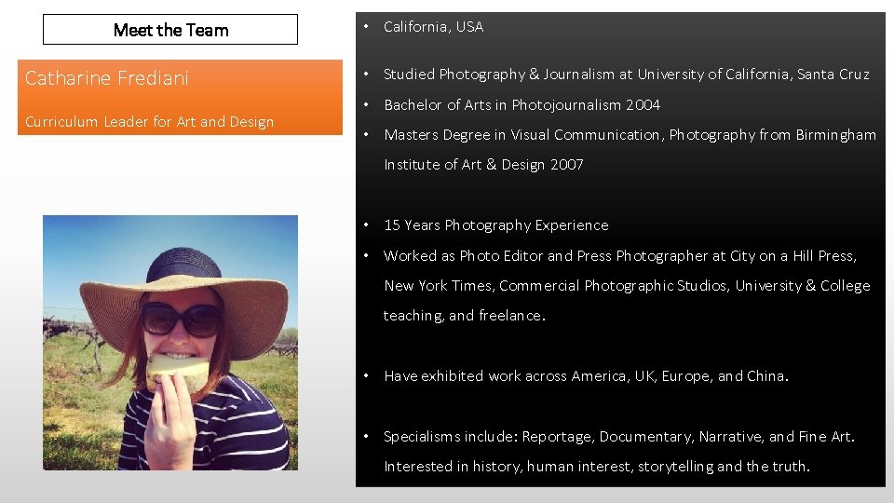Click 'Institute of Art & Design 2007' text
Viewport: 894px width, 503px height.
click(x=483, y=165)
